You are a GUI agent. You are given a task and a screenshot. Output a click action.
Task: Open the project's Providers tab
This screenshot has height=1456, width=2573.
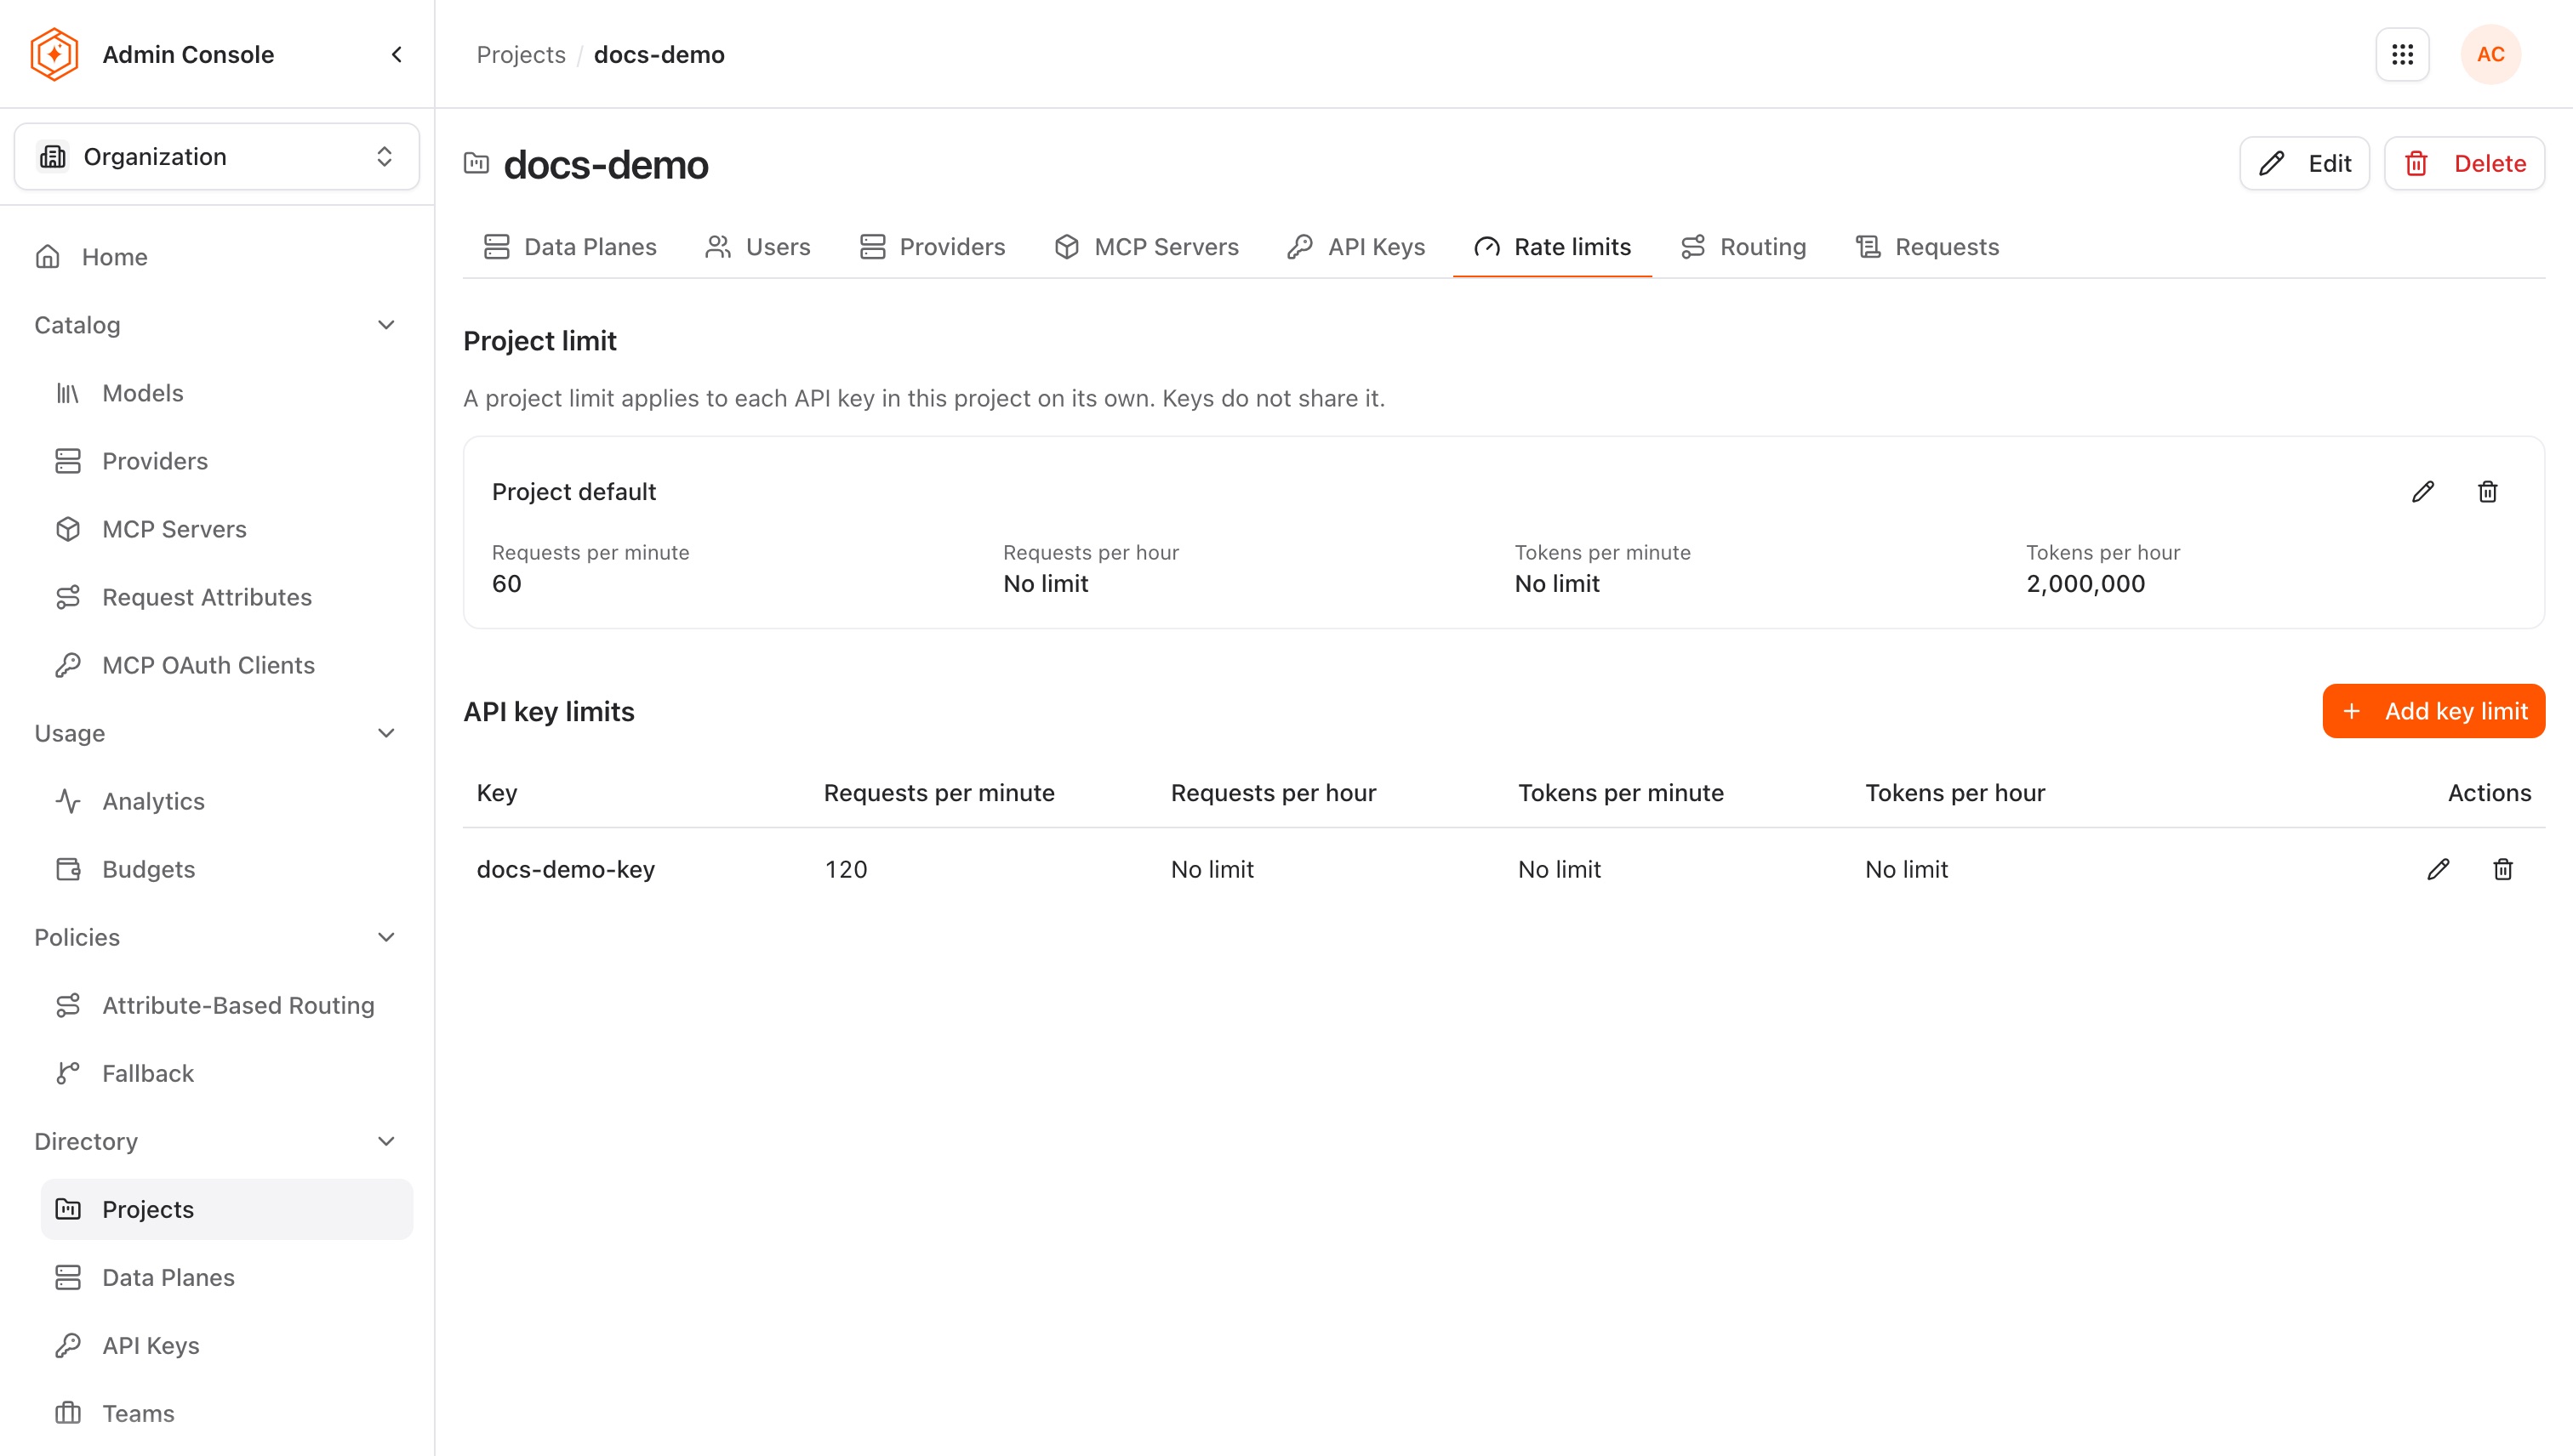point(933,247)
